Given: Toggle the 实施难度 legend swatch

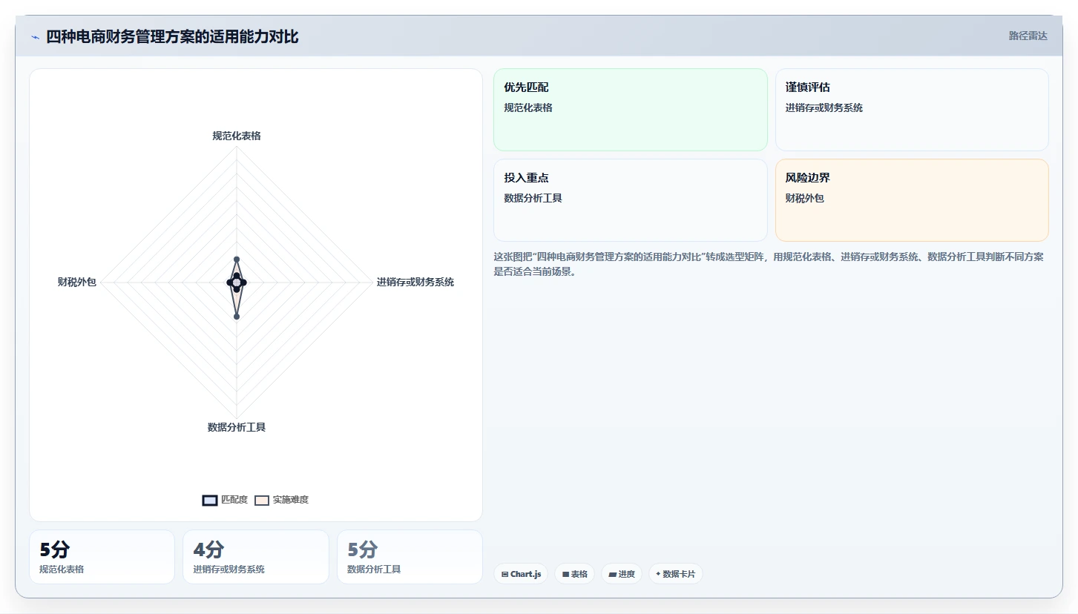Looking at the screenshot, I should pos(261,500).
